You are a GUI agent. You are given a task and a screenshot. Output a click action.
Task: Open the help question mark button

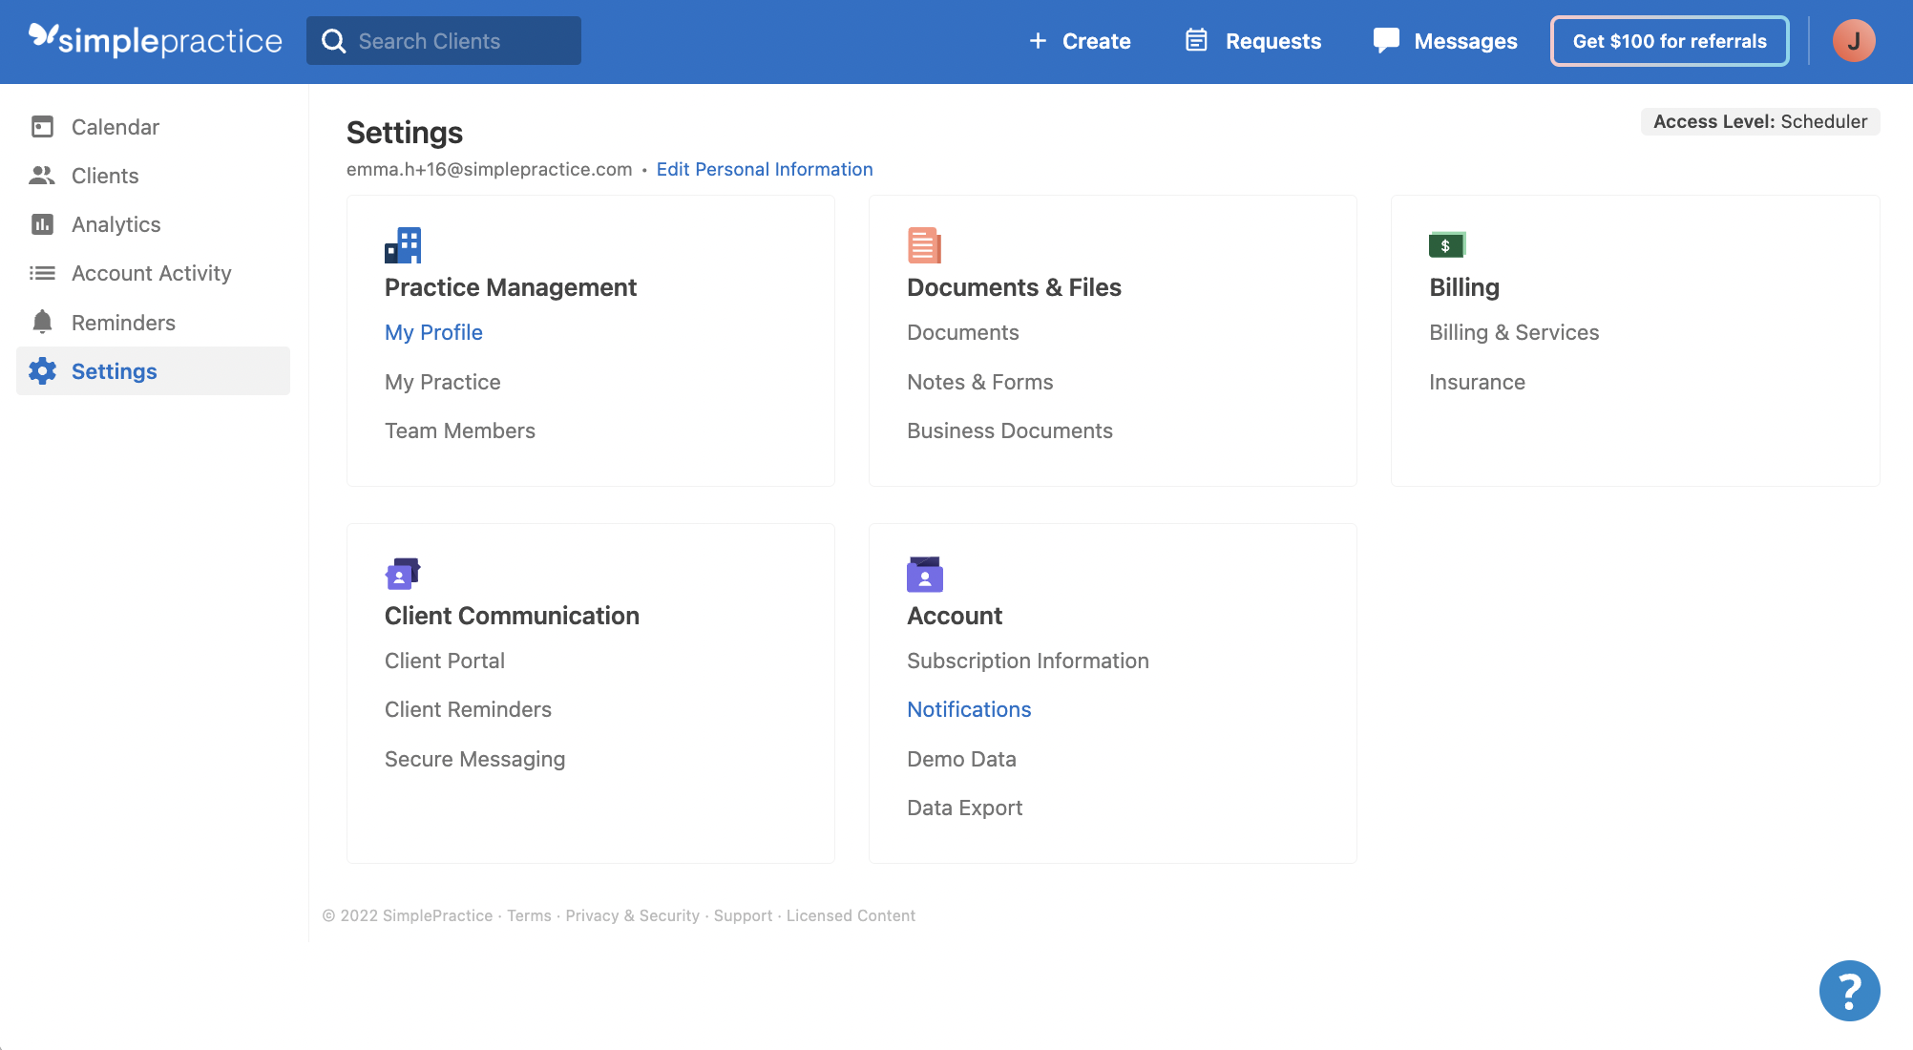tap(1849, 991)
